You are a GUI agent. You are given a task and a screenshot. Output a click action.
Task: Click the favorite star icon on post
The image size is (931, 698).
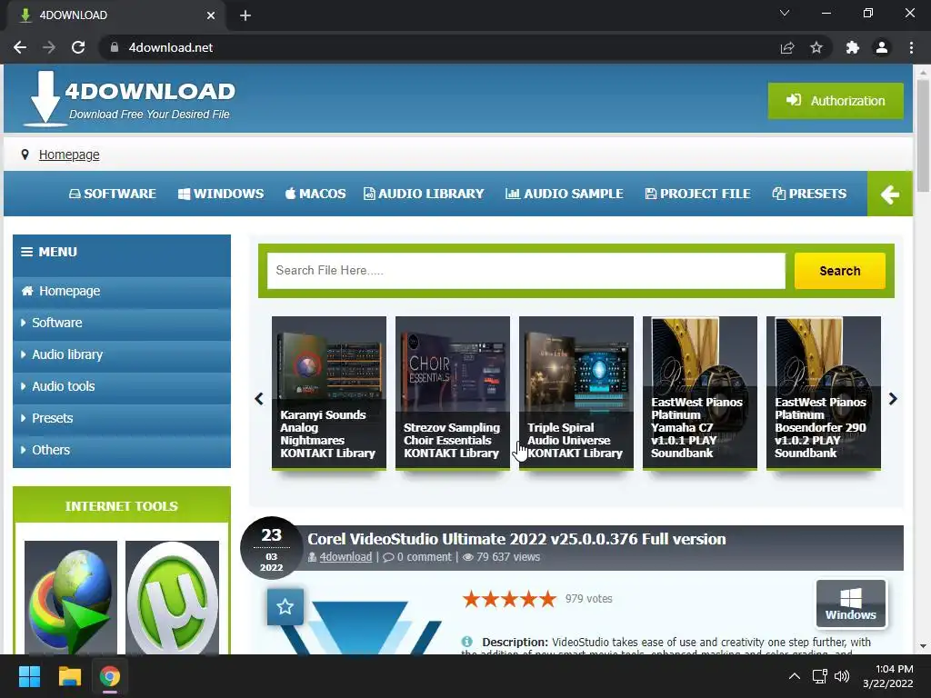[285, 606]
